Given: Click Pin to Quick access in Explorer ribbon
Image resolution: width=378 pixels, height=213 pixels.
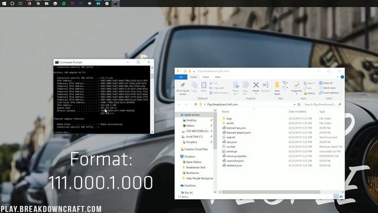Looking at the screenshot, I should (x=183, y=88).
